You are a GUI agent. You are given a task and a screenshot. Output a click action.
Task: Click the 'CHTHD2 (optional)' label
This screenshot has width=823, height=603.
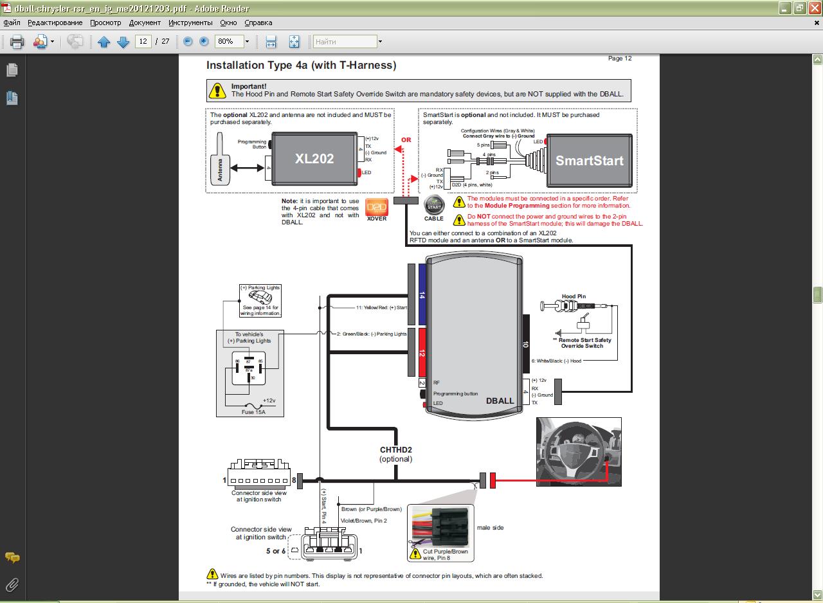395,455
